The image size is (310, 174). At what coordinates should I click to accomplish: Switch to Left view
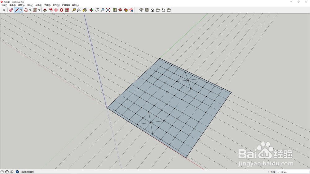pyautogui.click(x=169, y=10)
